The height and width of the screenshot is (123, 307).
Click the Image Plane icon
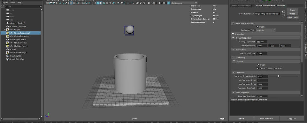[60, 3]
